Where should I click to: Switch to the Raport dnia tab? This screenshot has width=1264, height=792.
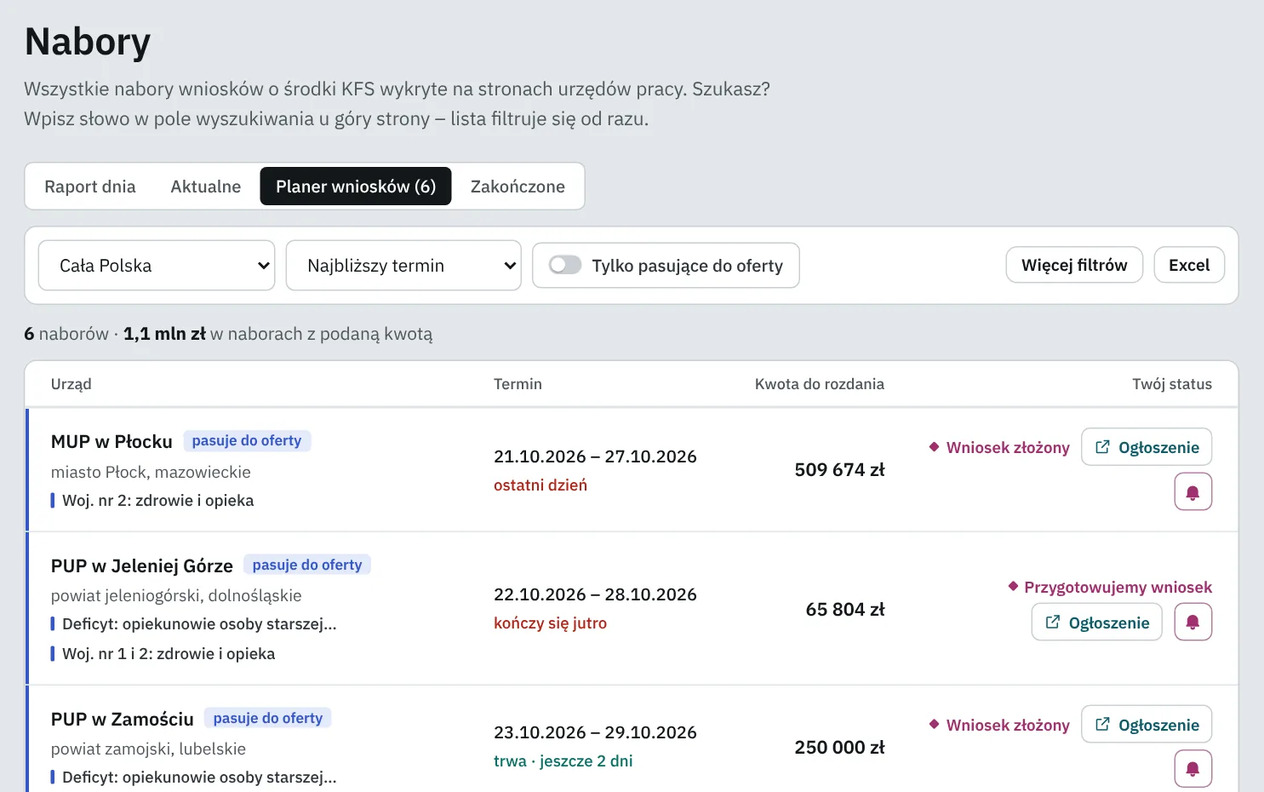pyautogui.click(x=90, y=187)
